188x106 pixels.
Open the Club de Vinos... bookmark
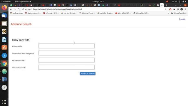[87, 13]
